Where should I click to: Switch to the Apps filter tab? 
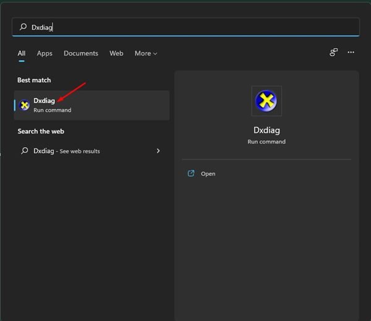coord(45,53)
